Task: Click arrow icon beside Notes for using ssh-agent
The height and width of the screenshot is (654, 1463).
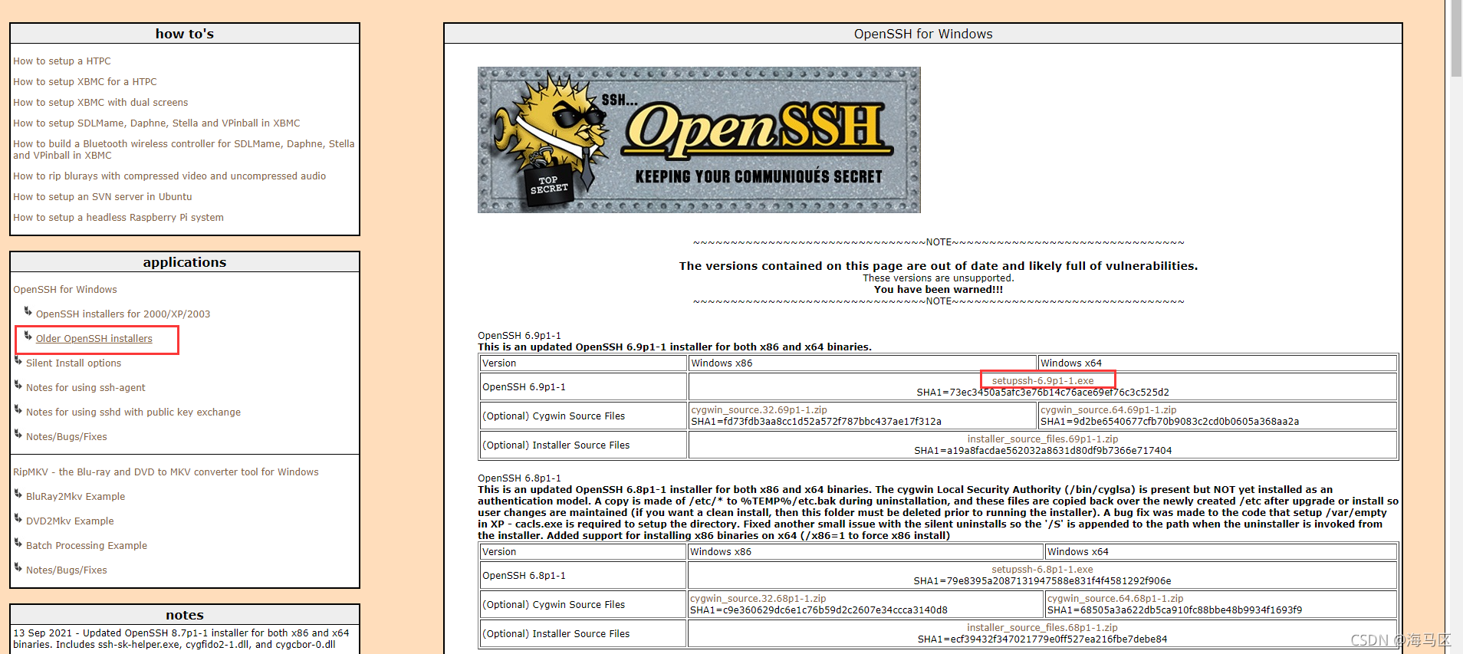Action: pyautogui.click(x=18, y=385)
